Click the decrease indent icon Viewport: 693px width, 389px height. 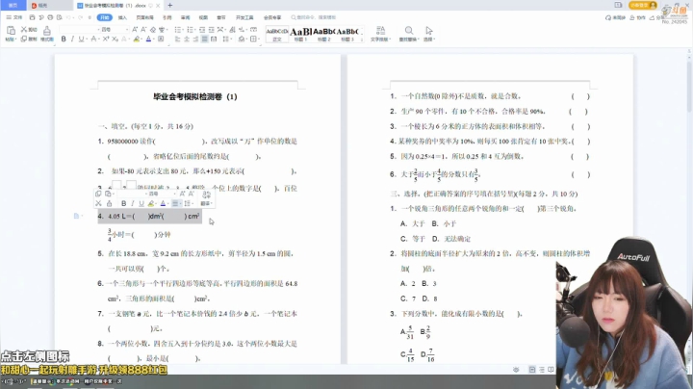(202, 30)
